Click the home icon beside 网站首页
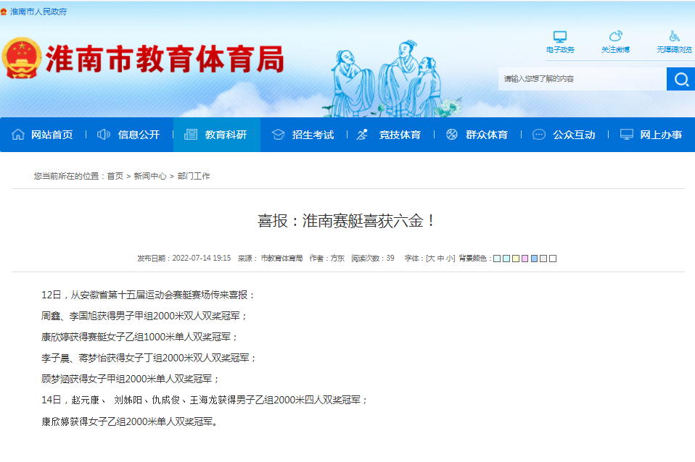 point(17,134)
